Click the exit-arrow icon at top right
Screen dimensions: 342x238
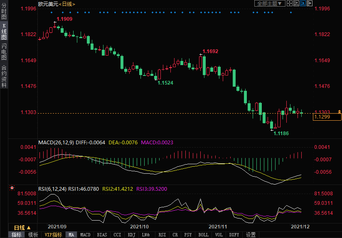(309, 3)
